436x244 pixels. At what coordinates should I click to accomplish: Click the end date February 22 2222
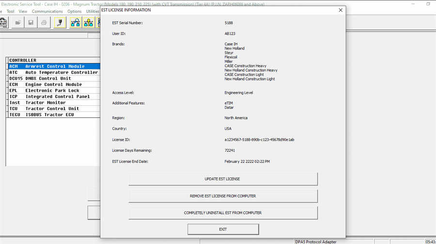(247, 162)
